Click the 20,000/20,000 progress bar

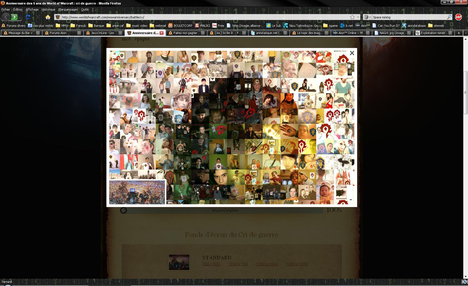225,210
